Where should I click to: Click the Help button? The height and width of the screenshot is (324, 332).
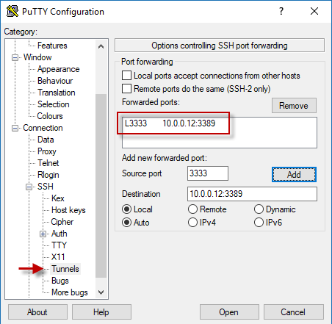point(101,312)
